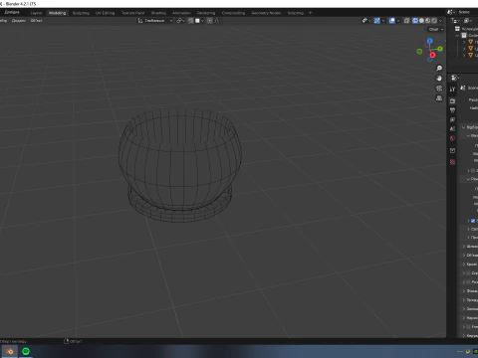Open the Geometry Nodes workspace tab
This screenshot has width=478, height=358.
click(x=266, y=13)
